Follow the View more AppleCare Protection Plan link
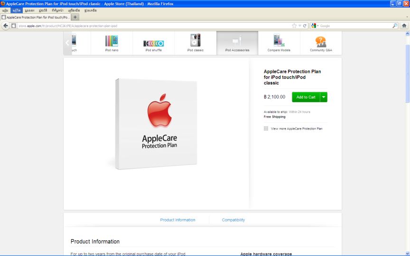Screen dimensions: 410x256 pos(296,128)
